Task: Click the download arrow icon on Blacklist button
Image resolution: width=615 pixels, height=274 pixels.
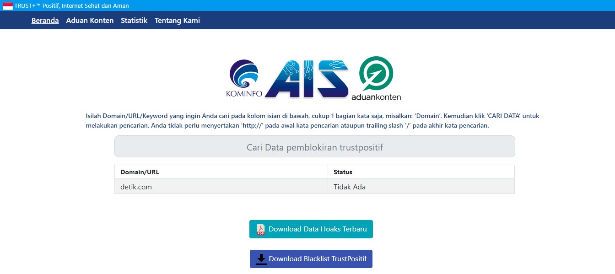Action: click(x=261, y=259)
